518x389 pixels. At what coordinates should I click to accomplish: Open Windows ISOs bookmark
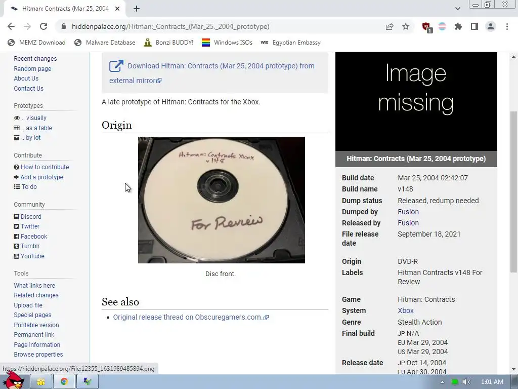click(227, 43)
